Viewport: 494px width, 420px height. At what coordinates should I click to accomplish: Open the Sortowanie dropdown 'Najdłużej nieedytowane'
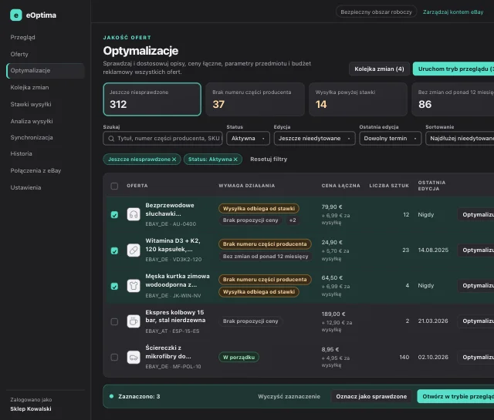[460, 139]
